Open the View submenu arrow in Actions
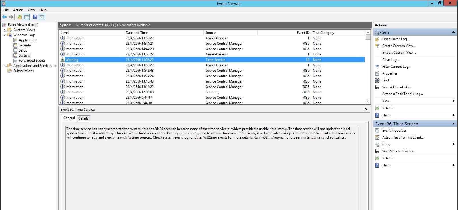 453,101
